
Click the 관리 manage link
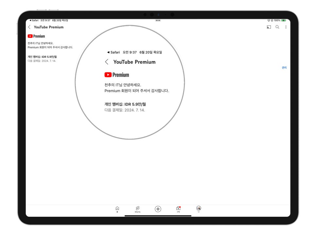pos(284,68)
